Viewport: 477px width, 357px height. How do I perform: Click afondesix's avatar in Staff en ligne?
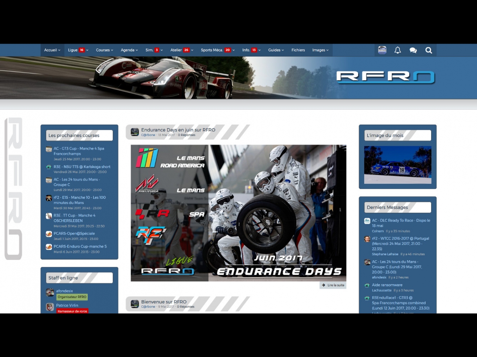pos(50,293)
